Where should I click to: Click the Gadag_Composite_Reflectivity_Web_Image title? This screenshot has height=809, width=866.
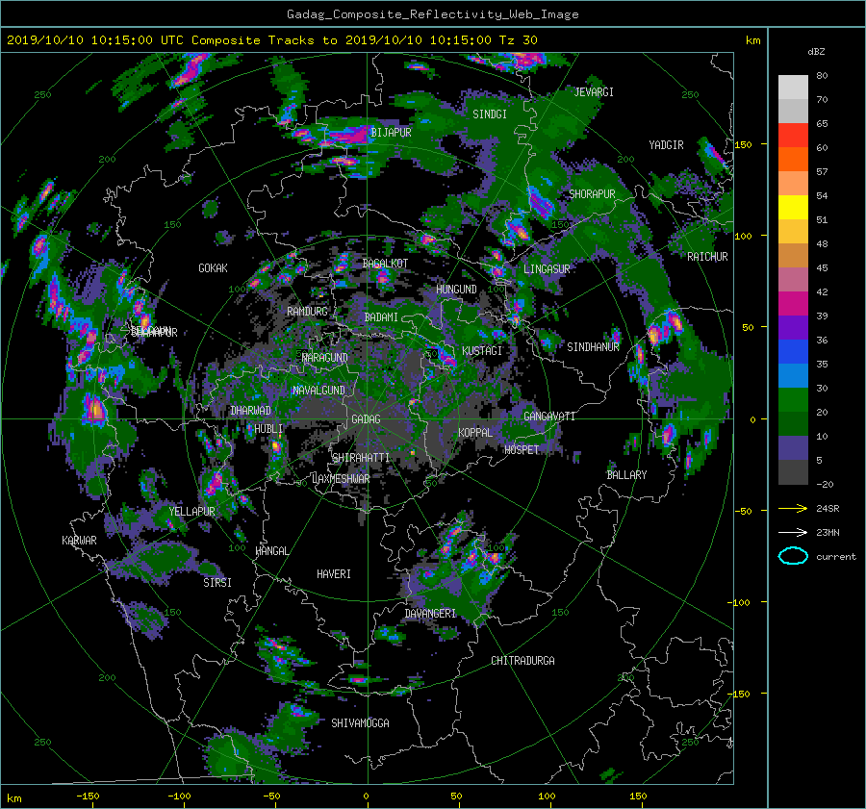click(432, 14)
